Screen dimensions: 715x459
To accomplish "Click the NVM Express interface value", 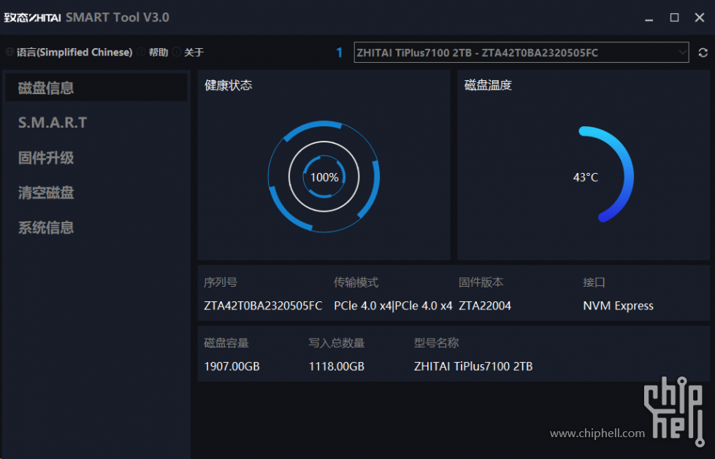I will point(619,306).
